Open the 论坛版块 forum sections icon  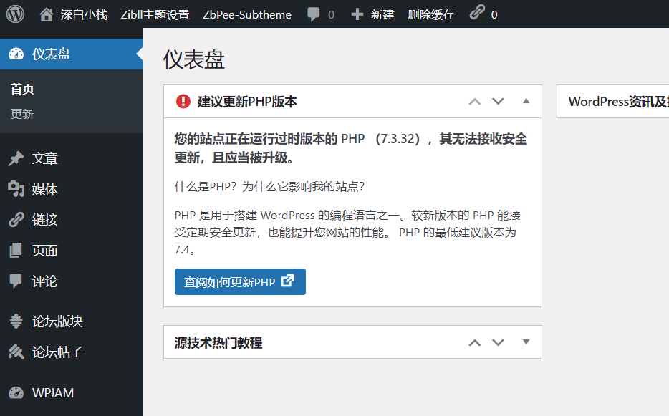17,321
